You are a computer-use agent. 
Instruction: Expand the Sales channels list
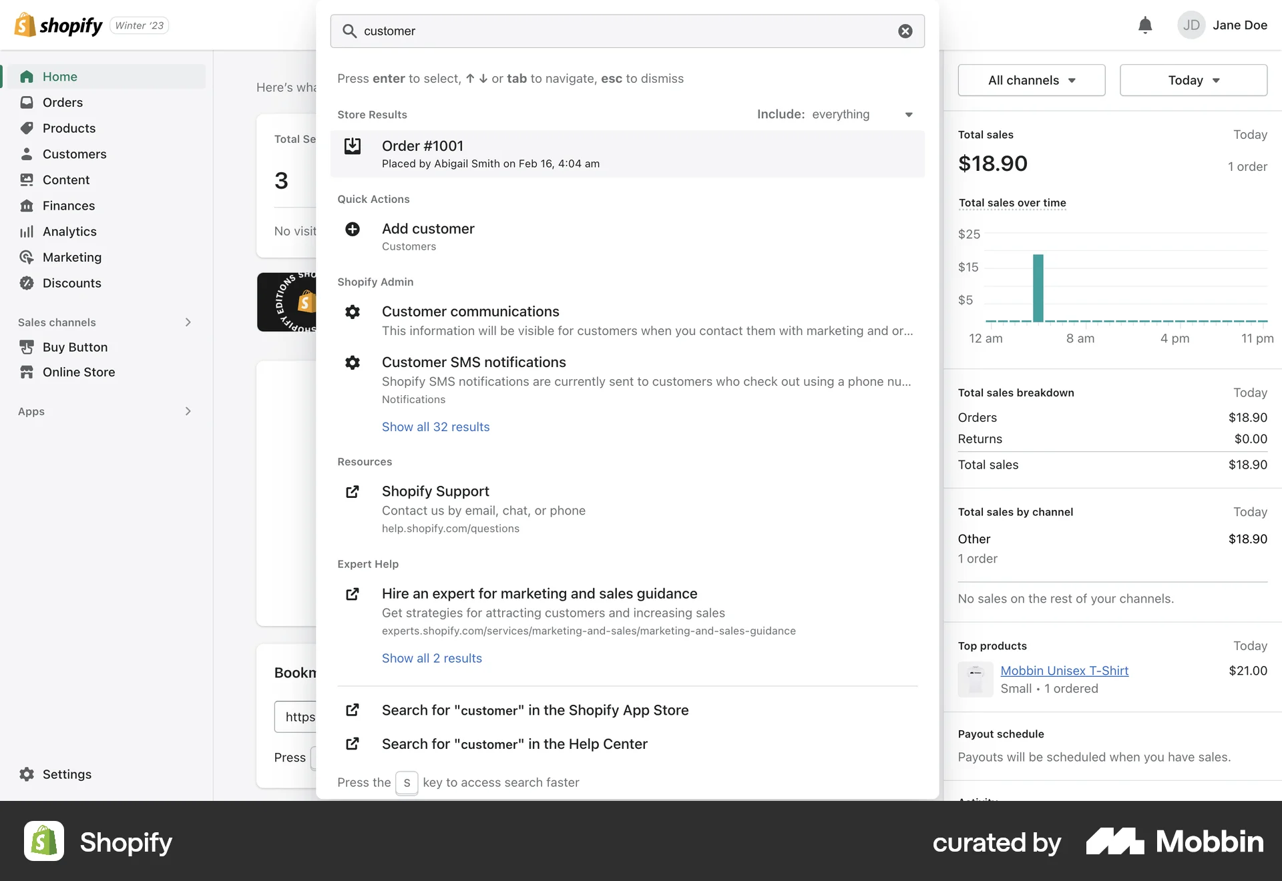click(188, 322)
